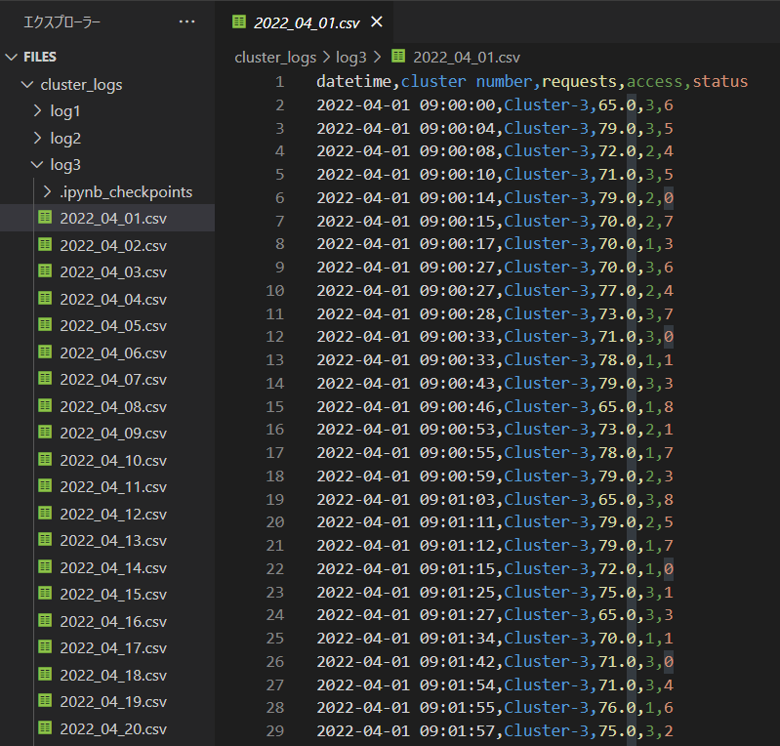
Task: Click the 'status' header in line 1
Action: (720, 81)
